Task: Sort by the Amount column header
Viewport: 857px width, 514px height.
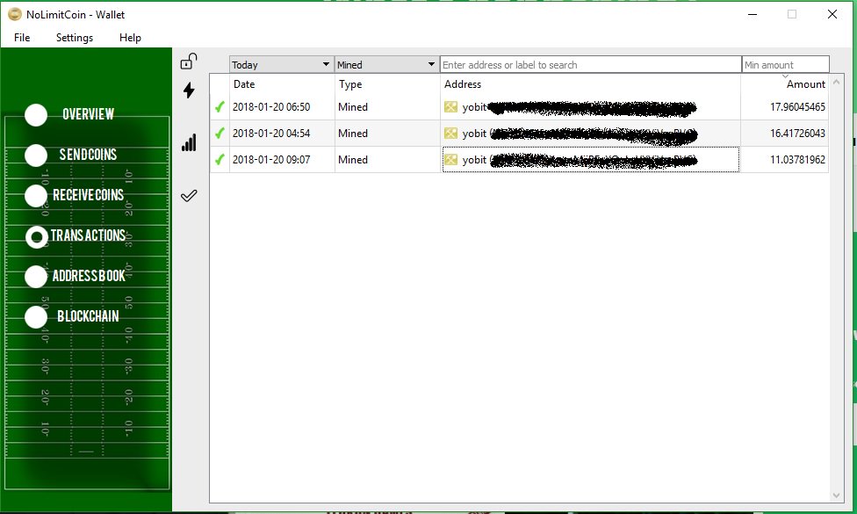Action: (x=785, y=84)
